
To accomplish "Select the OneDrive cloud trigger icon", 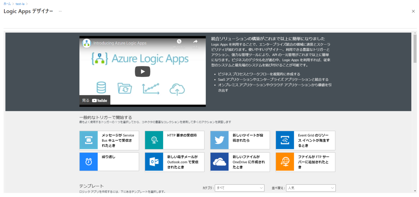I will click(219, 162).
